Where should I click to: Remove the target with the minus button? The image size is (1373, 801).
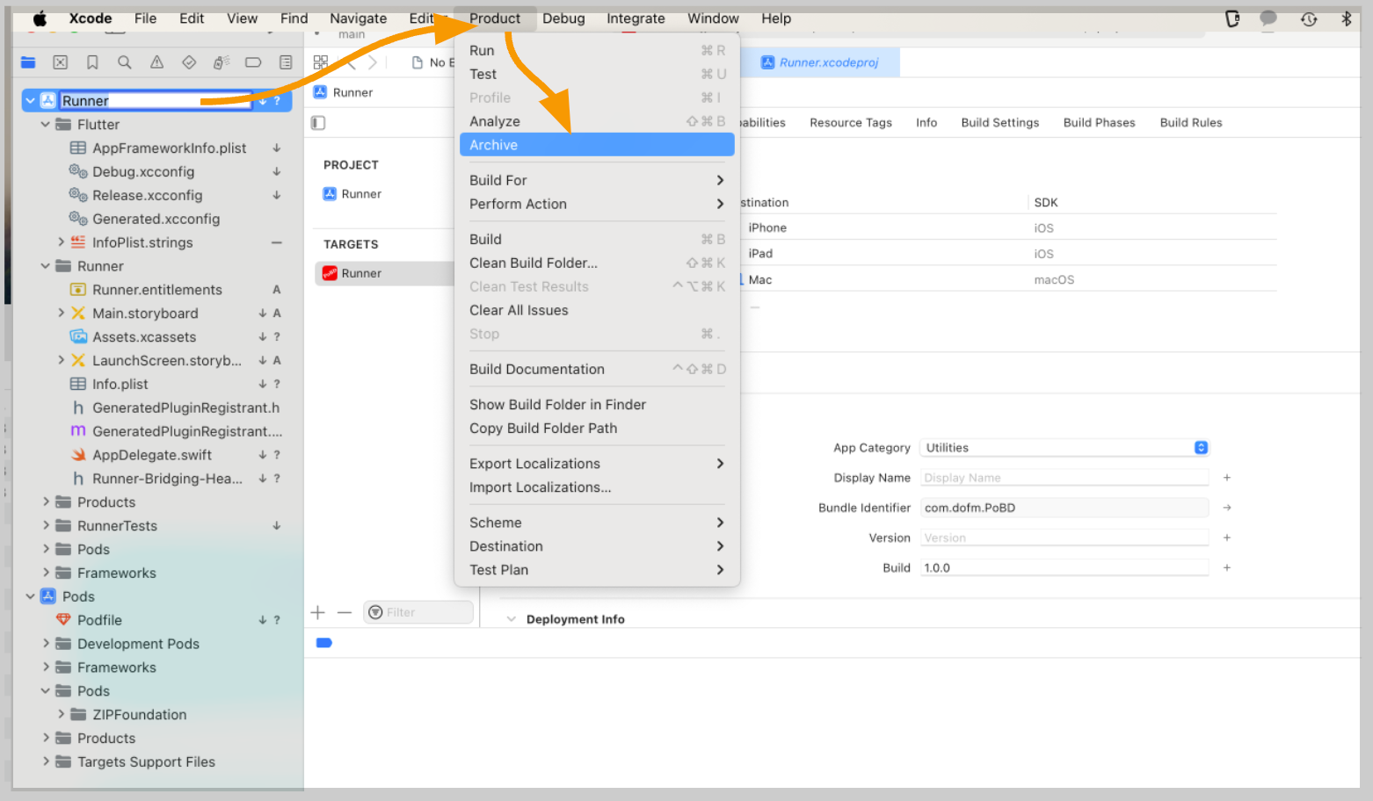(x=345, y=612)
